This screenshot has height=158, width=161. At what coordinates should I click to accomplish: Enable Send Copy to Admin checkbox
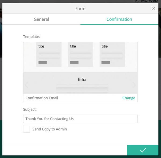pos(27,129)
